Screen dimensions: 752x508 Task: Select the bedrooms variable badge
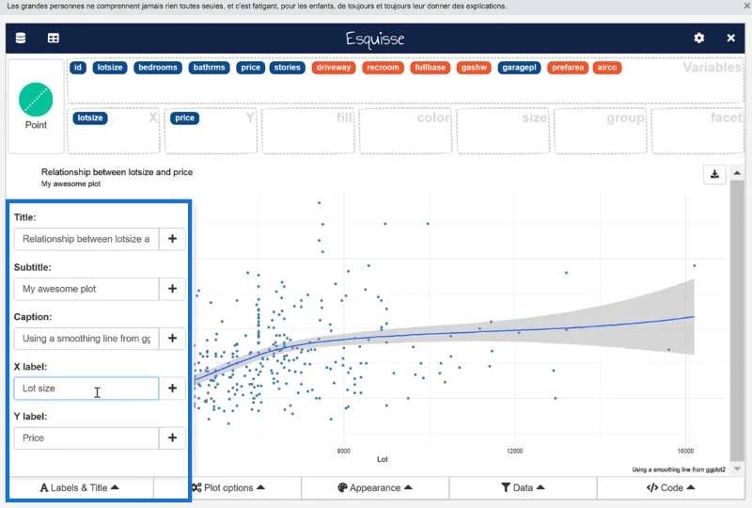(x=158, y=68)
